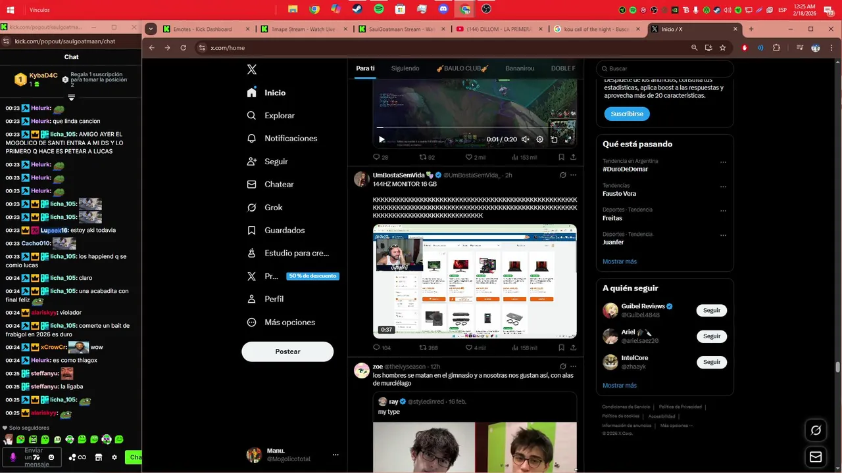The height and width of the screenshot is (473, 842).
Task: Reload the x.com page
Action: tap(183, 48)
